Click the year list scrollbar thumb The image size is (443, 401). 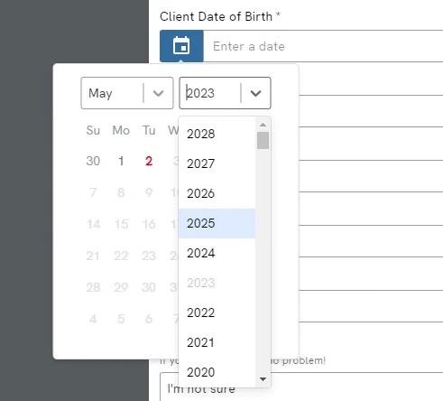coord(263,140)
